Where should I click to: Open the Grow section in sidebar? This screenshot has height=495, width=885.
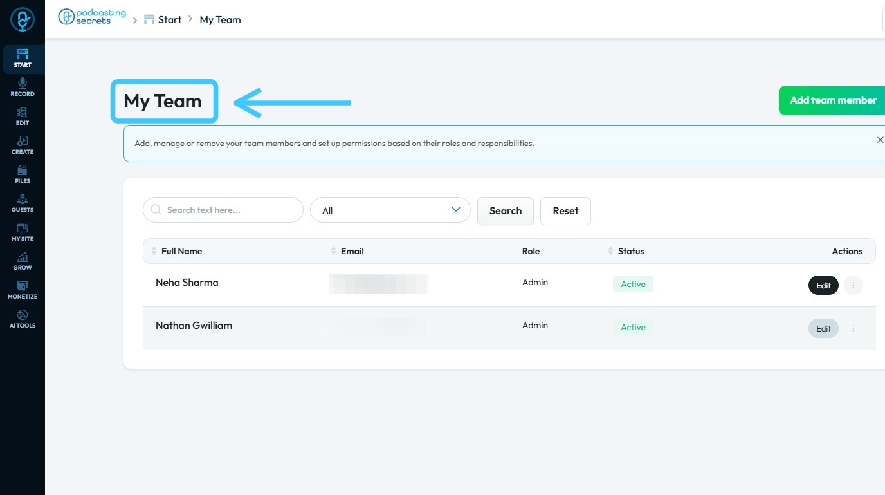[23, 261]
